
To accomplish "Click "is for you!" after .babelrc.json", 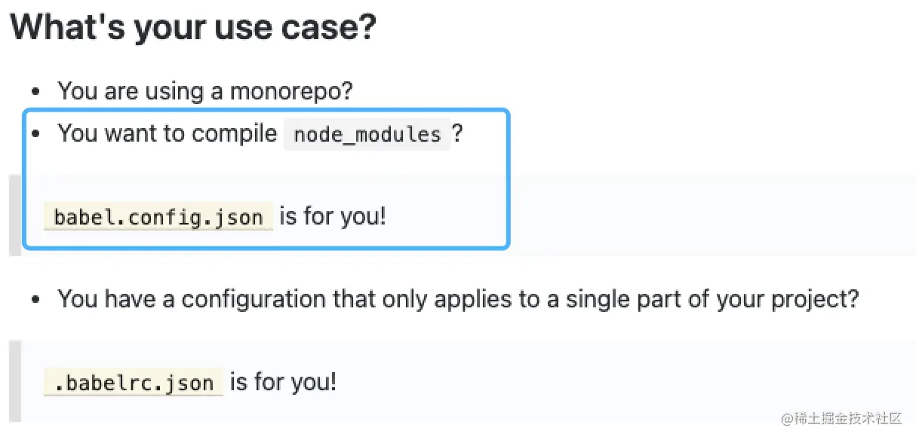I will click(283, 382).
